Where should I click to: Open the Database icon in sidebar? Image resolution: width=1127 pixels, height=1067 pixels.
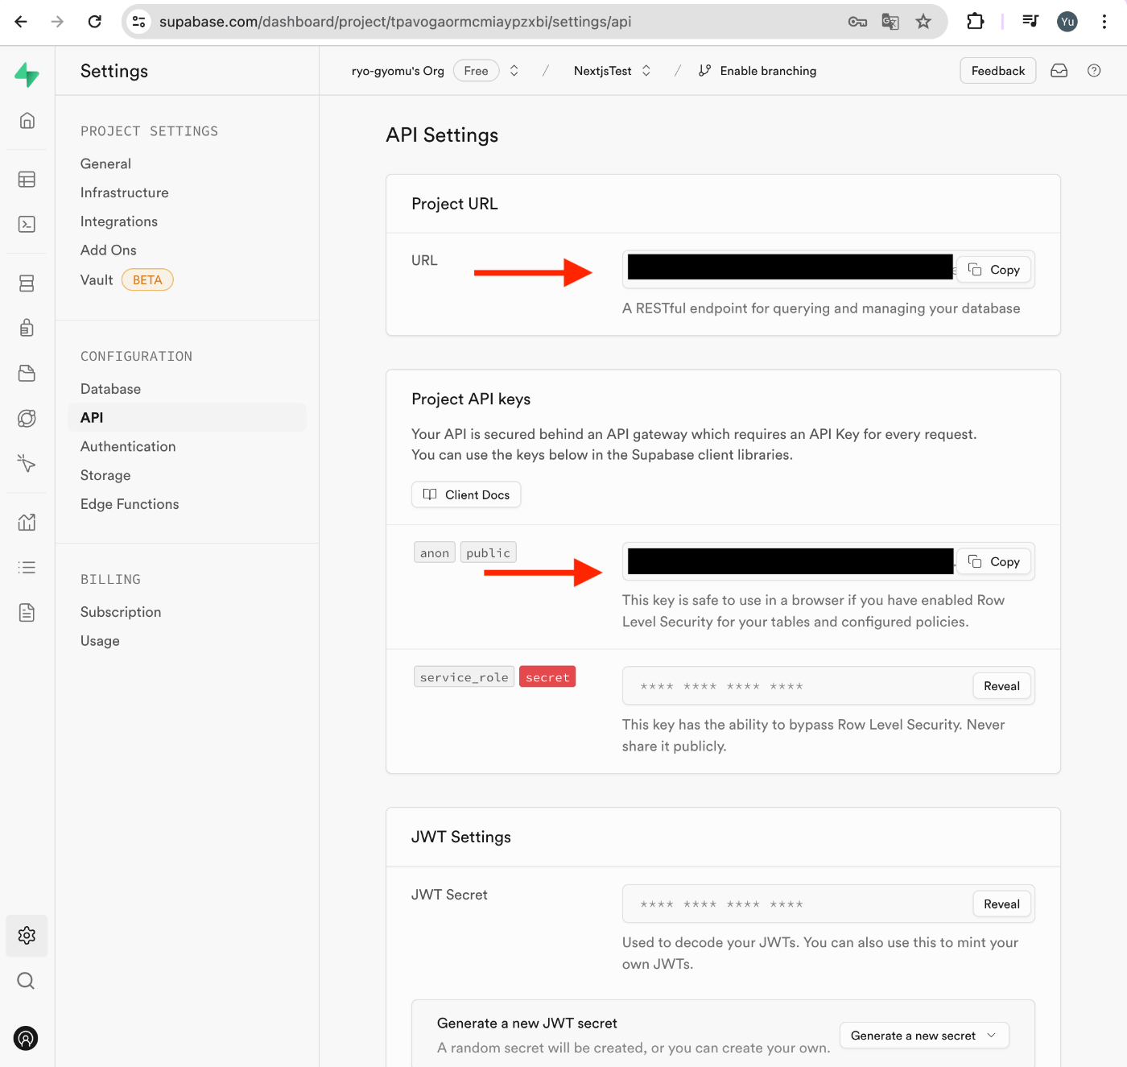[27, 283]
